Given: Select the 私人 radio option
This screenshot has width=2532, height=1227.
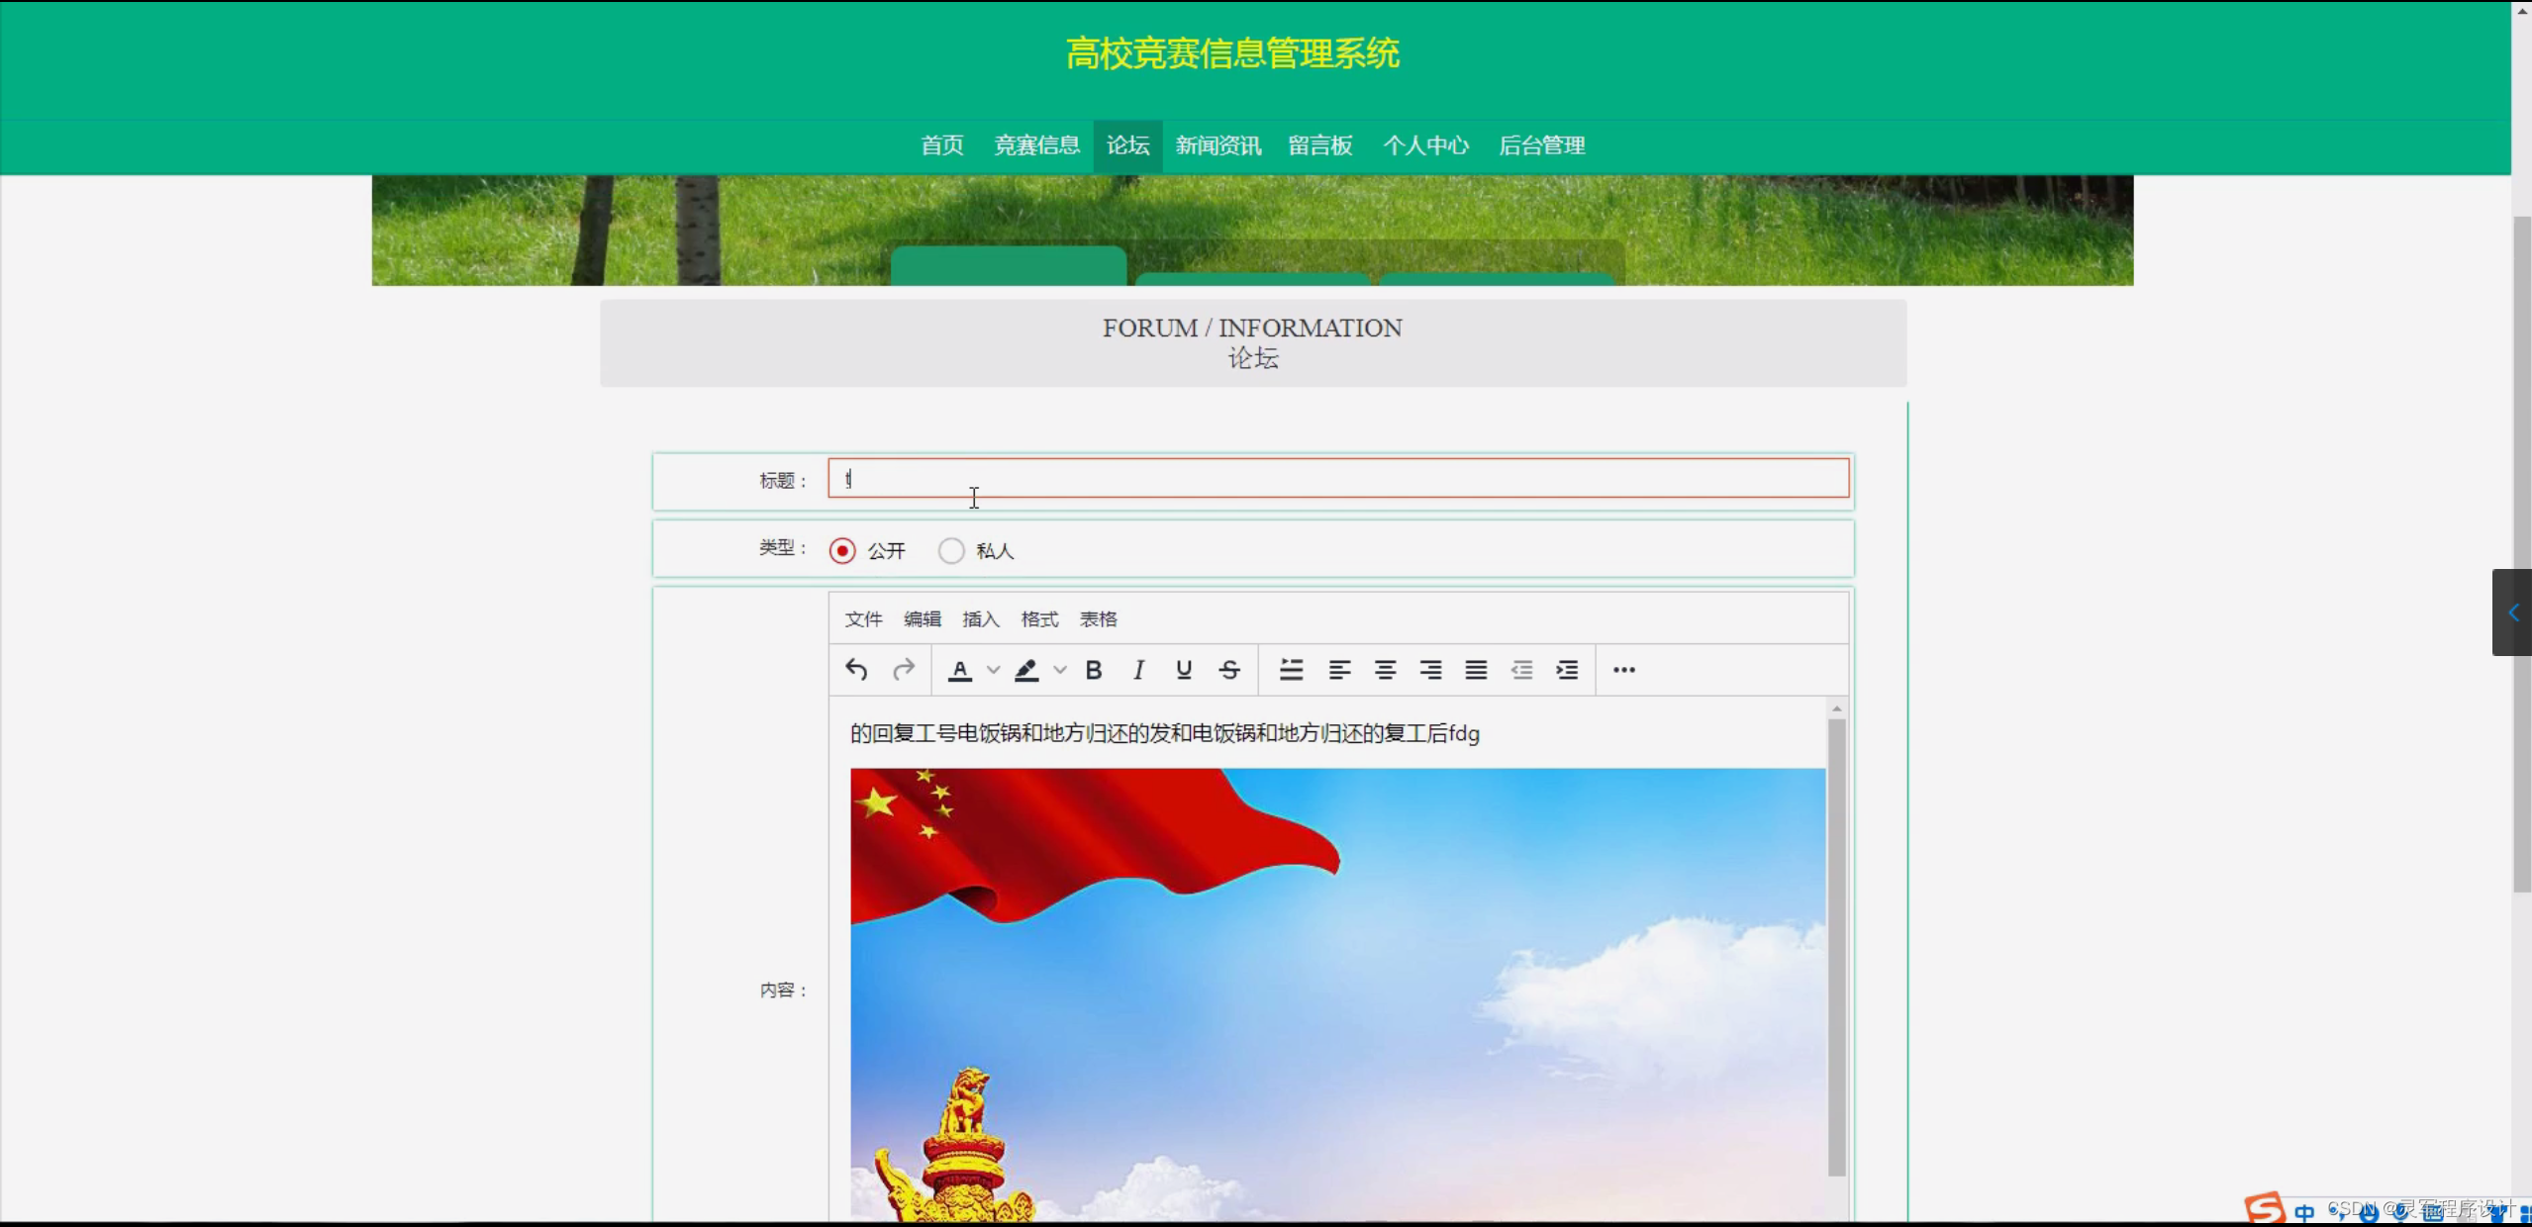Looking at the screenshot, I should (x=951, y=551).
